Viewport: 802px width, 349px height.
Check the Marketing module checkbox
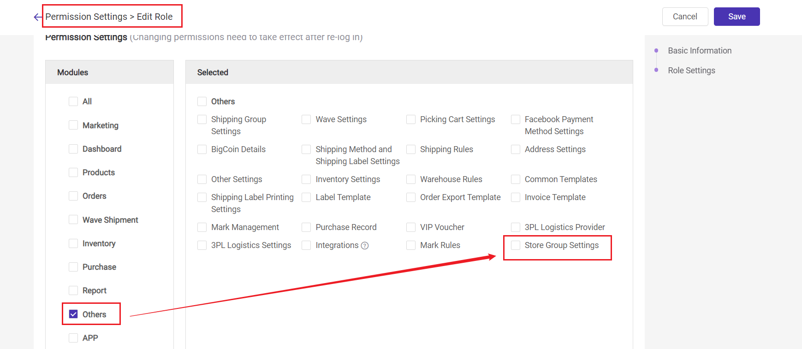[73, 125]
